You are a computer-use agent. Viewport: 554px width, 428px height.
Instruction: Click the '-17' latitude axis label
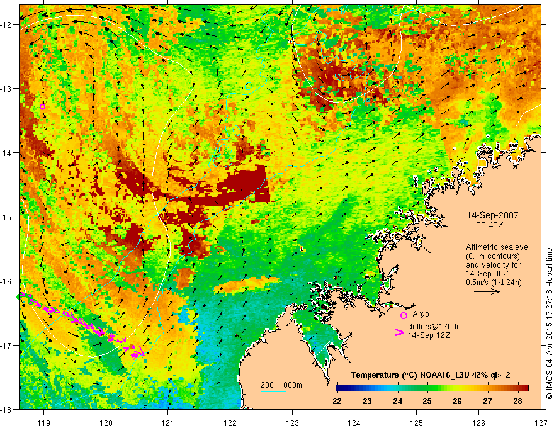tap(6, 345)
